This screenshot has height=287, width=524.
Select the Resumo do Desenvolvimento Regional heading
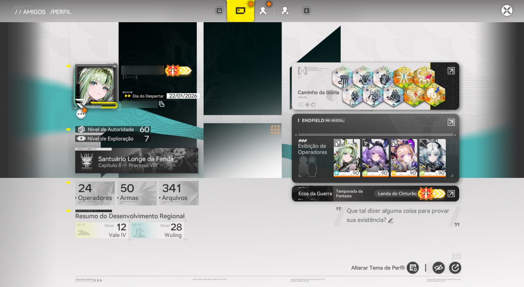(130, 216)
